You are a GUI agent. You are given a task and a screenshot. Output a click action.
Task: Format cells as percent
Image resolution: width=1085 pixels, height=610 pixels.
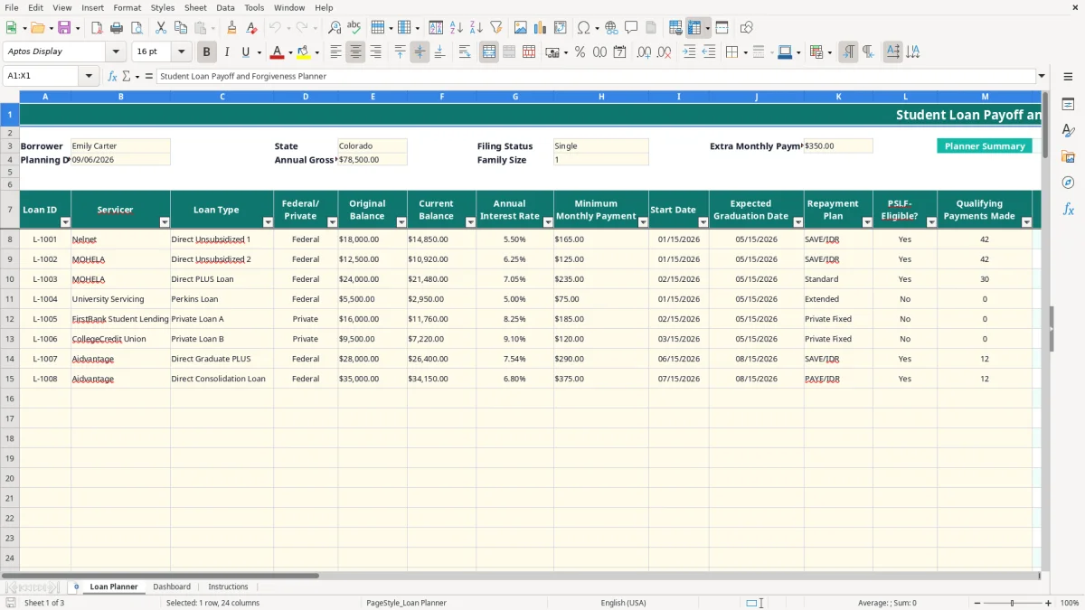click(x=580, y=52)
